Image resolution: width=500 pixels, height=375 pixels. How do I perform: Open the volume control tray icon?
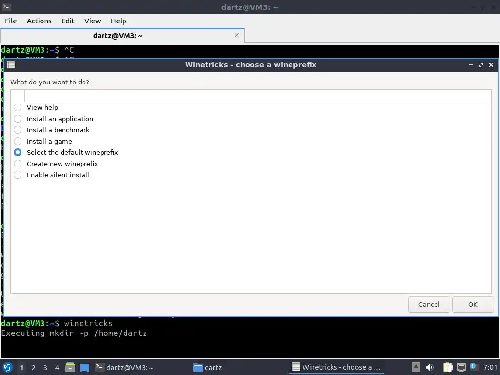pos(430,367)
